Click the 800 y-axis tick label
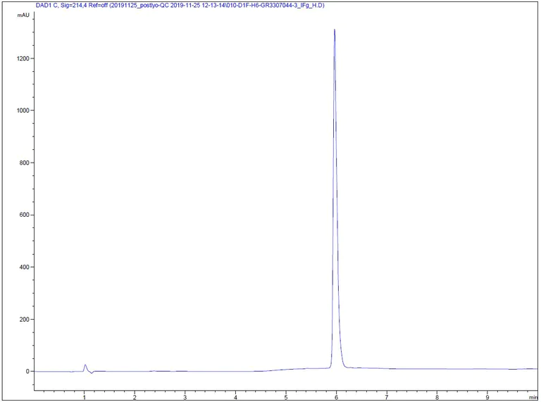 (x=25, y=163)
